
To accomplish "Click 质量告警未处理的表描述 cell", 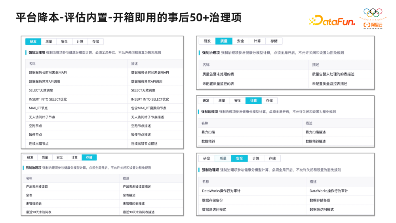I will (333, 74).
